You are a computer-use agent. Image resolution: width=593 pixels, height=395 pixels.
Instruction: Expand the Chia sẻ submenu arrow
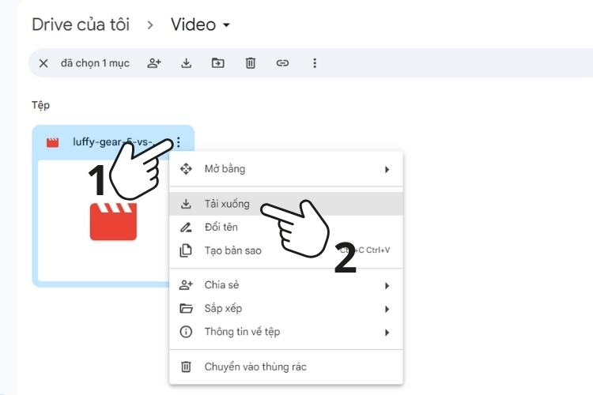pos(387,286)
